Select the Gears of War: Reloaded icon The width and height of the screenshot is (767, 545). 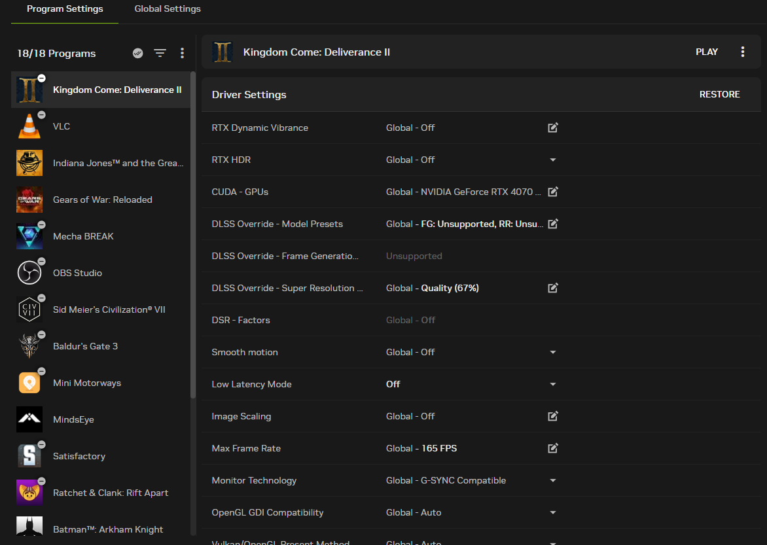click(x=29, y=200)
